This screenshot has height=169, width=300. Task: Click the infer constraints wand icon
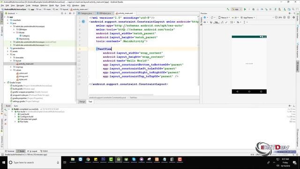tap(226, 22)
